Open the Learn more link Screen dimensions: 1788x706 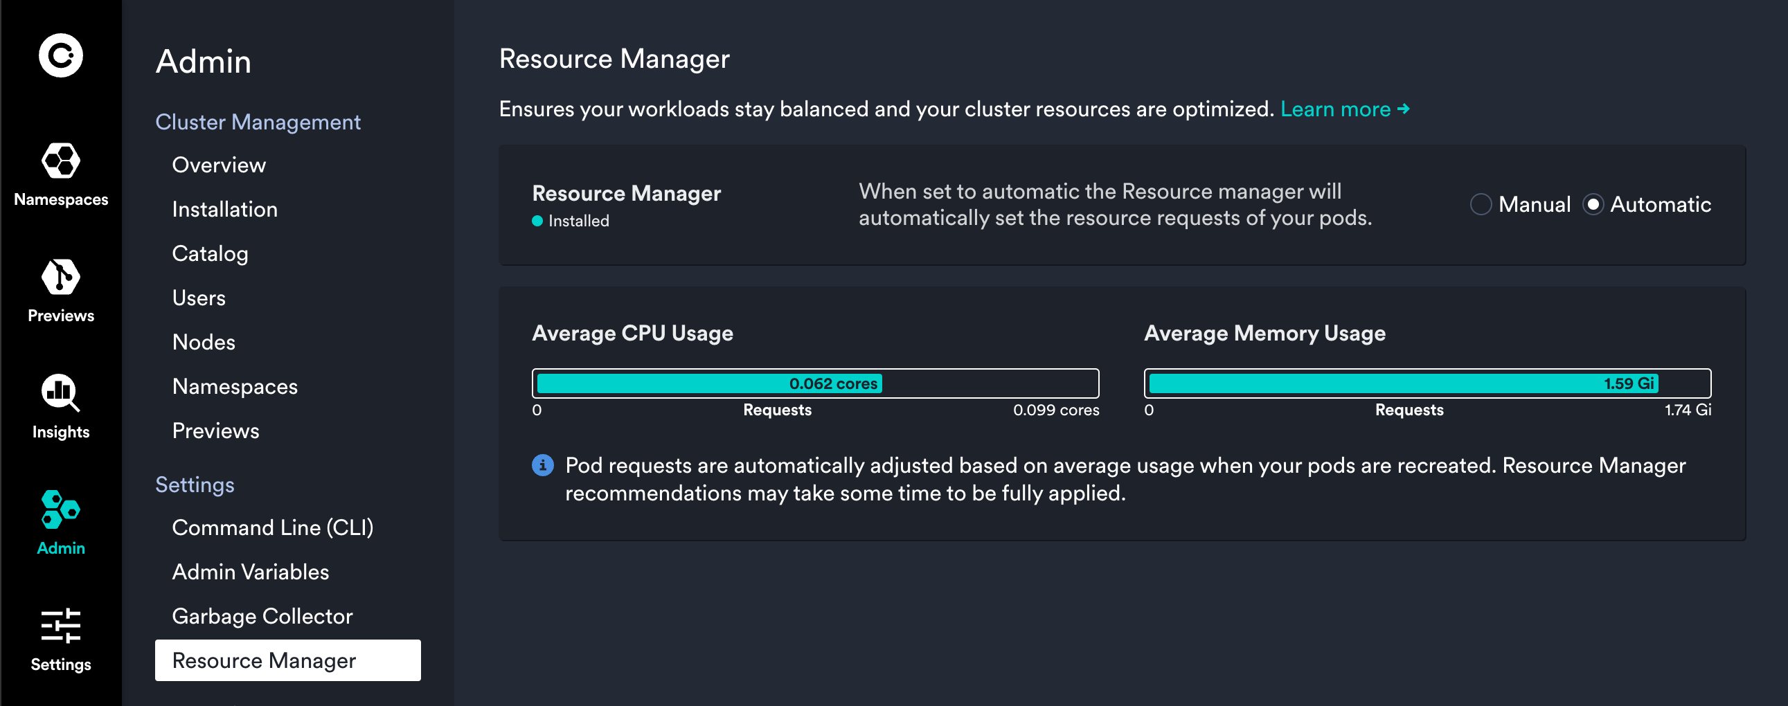tap(1344, 109)
